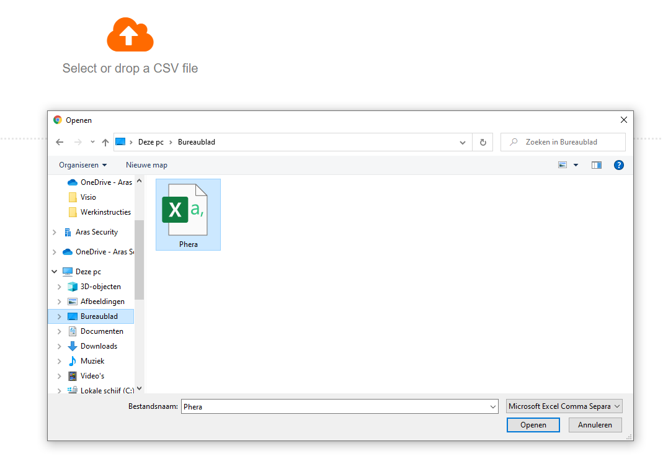Image resolution: width=663 pixels, height=456 pixels.
Task: Select OneDrive - Aras in sidebar
Action: coord(100,182)
